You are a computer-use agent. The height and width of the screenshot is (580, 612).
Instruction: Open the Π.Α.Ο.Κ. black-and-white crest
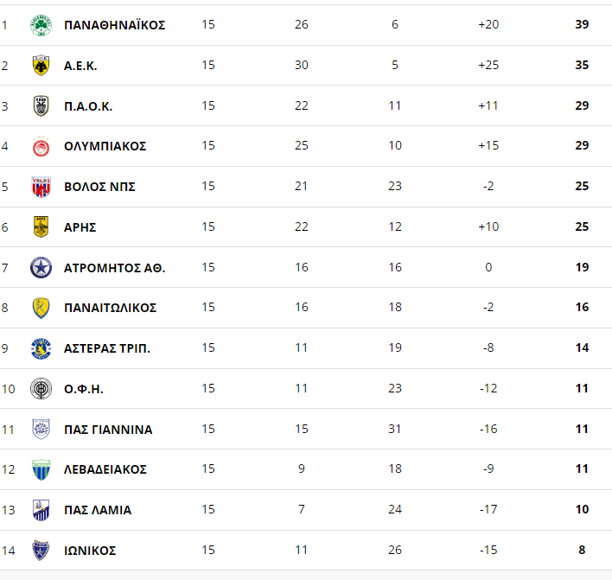coord(41,105)
